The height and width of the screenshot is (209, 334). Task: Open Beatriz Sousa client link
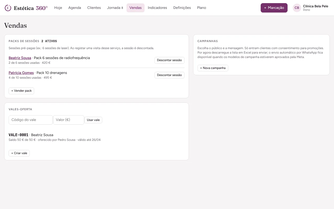[x=20, y=58]
